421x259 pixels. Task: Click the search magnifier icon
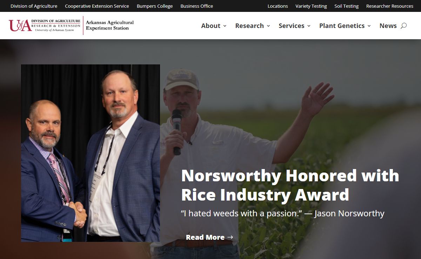pyautogui.click(x=403, y=26)
